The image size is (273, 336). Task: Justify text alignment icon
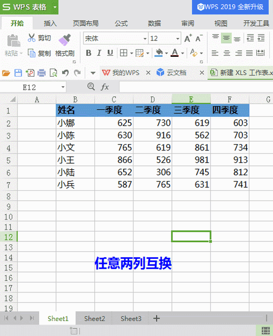pos(249,53)
